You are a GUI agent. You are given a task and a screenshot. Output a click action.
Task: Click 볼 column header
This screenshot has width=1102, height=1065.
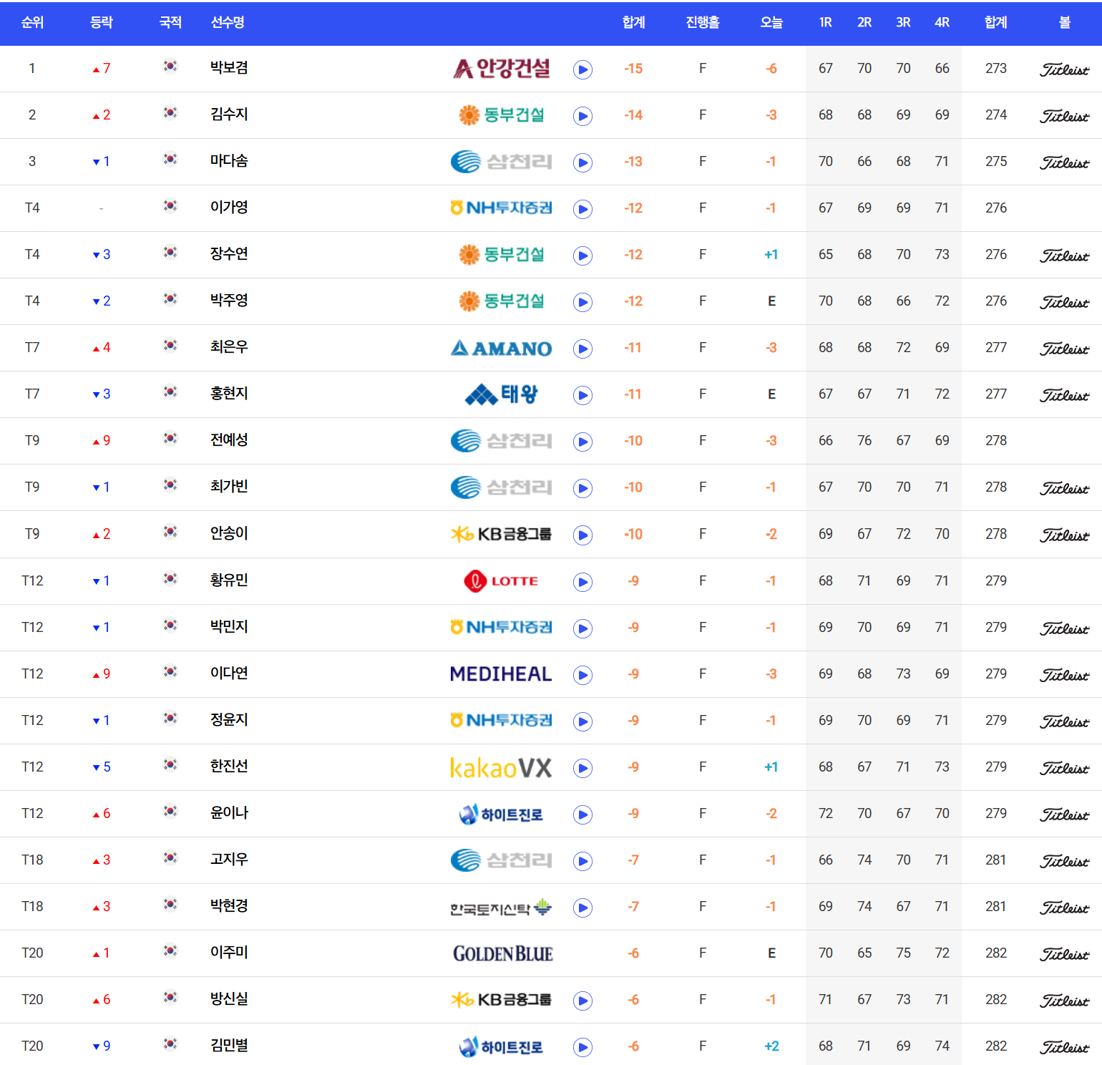pyautogui.click(x=1064, y=22)
